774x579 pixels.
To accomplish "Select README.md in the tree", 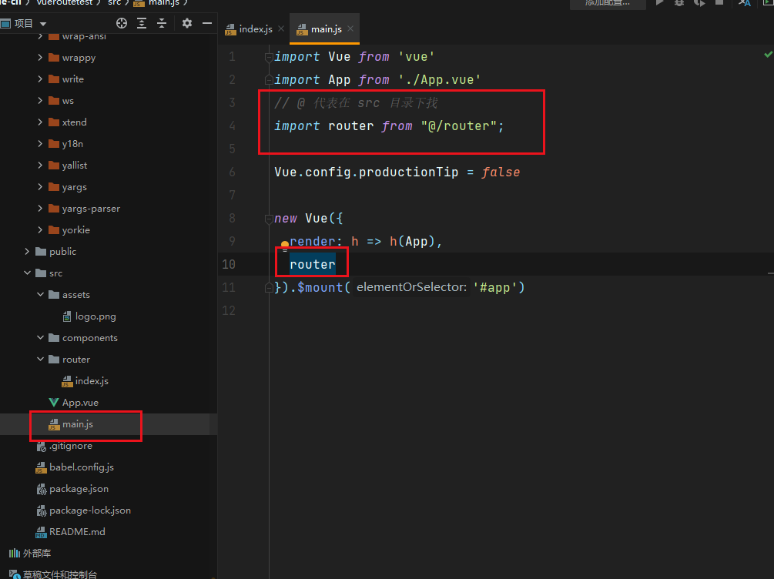I will tap(77, 531).
